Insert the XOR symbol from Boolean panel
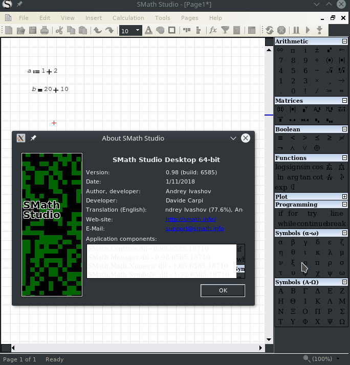The height and width of the screenshot is (365, 350). (317, 148)
